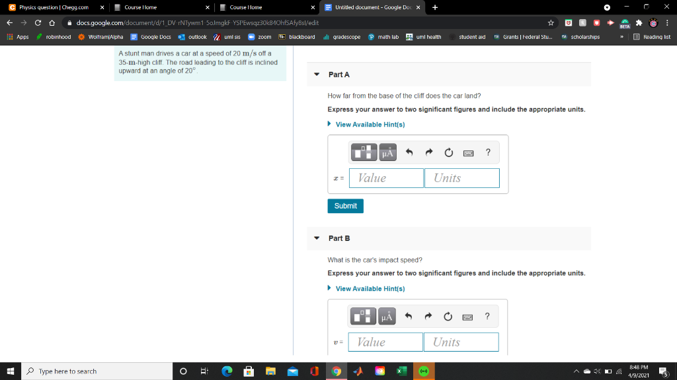Click the Excel icon on the taskbar
Image resolution: width=677 pixels, height=380 pixels.
[x=401, y=371]
